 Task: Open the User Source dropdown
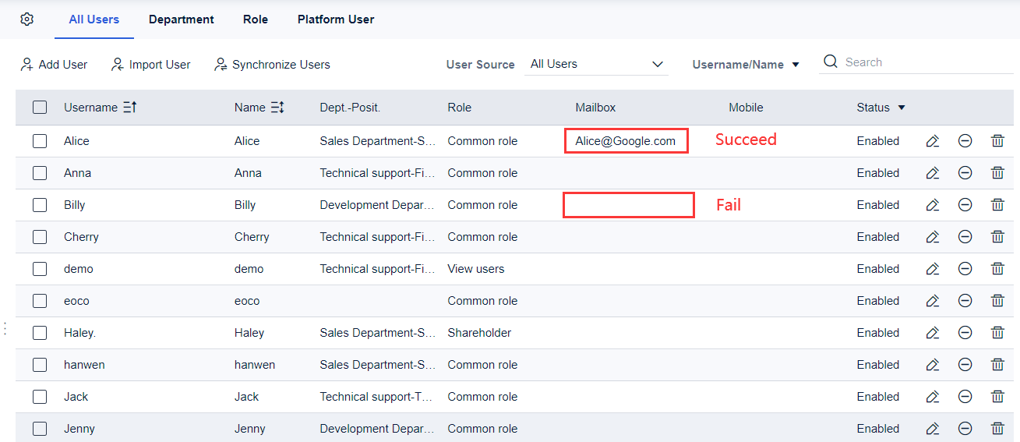point(596,65)
